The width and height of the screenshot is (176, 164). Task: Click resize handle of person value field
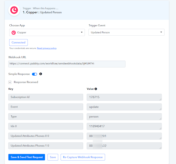coord(161,119)
